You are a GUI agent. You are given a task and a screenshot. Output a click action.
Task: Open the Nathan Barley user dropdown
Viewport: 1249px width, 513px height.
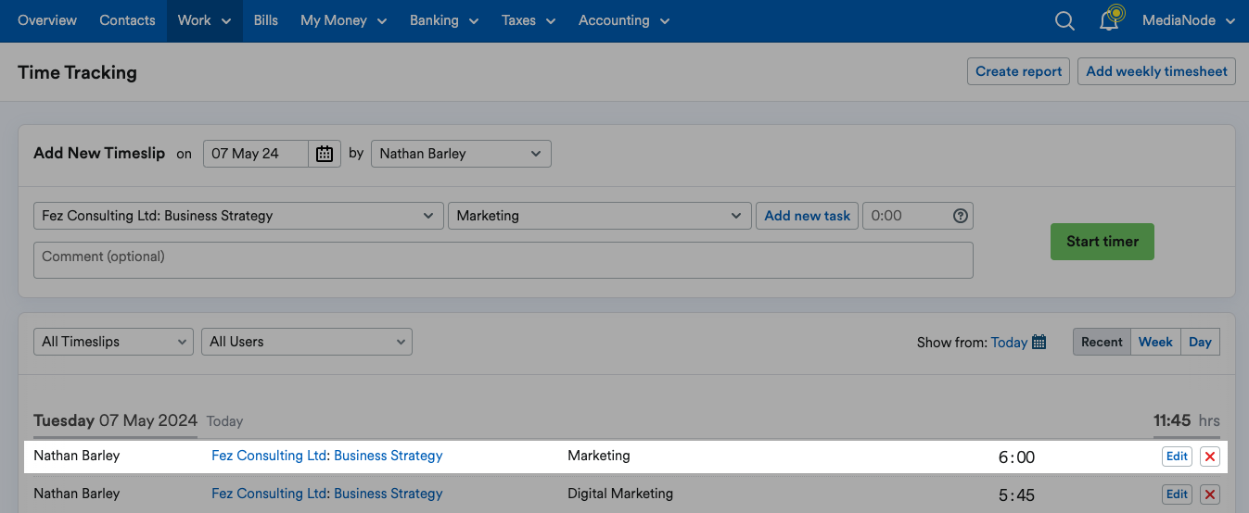point(461,154)
